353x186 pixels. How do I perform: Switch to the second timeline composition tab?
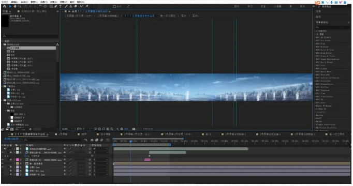[63, 134]
